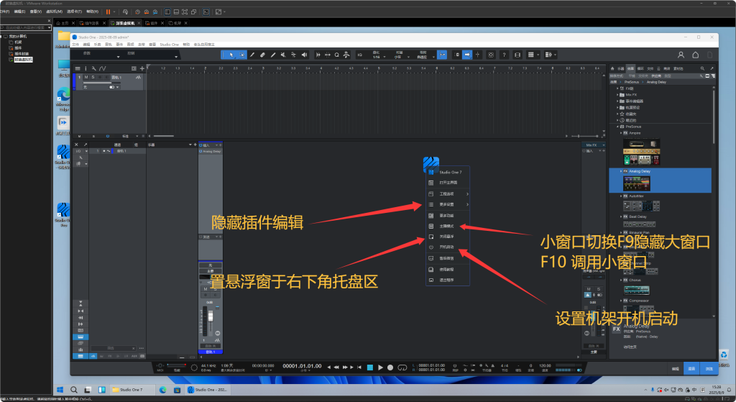Click the Edge icon in the VM taskbar

click(x=163, y=390)
